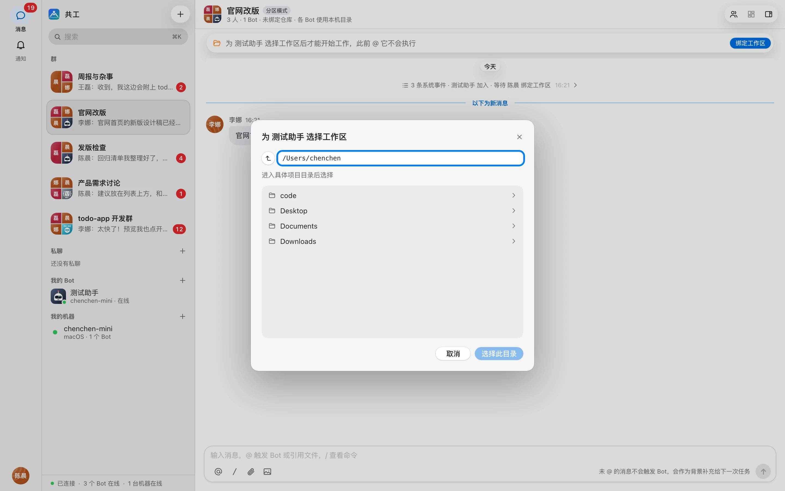Click the @ mention icon in composer
Image resolution: width=785 pixels, height=491 pixels.
(218, 472)
